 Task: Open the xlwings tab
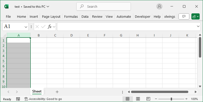pyautogui.click(x=170, y=17)
